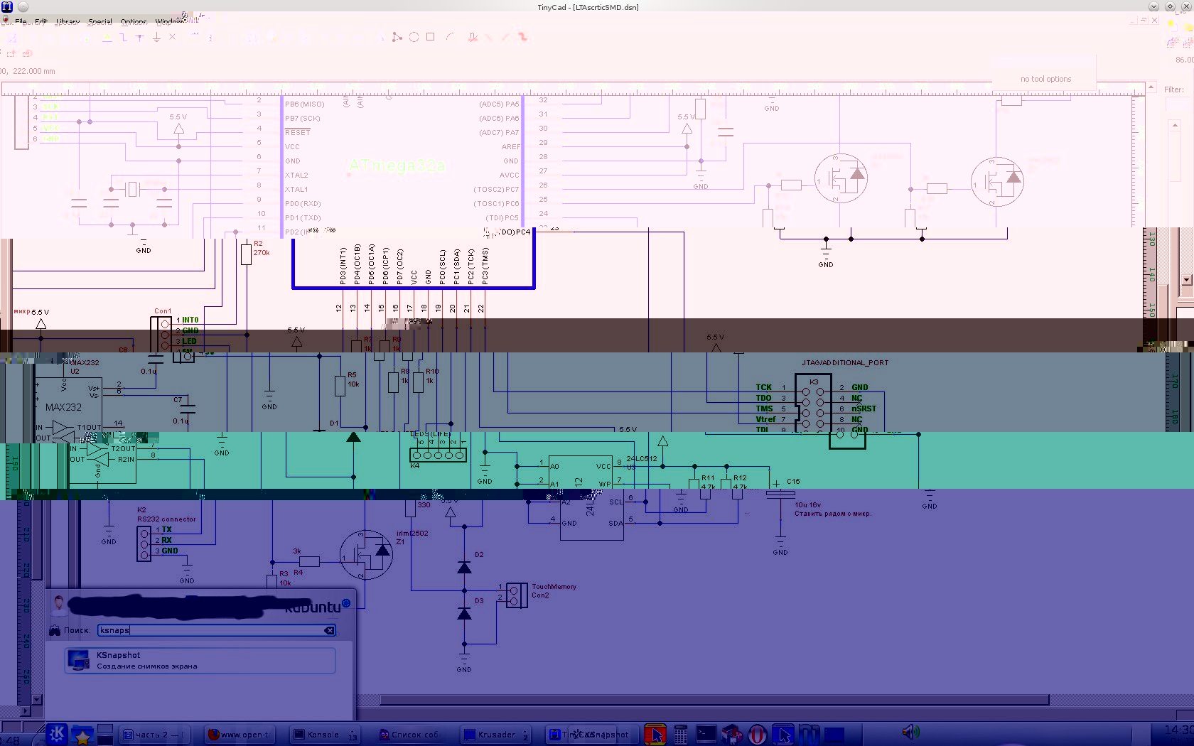Select the polygon drawing tool

click(x=397, y=37)
